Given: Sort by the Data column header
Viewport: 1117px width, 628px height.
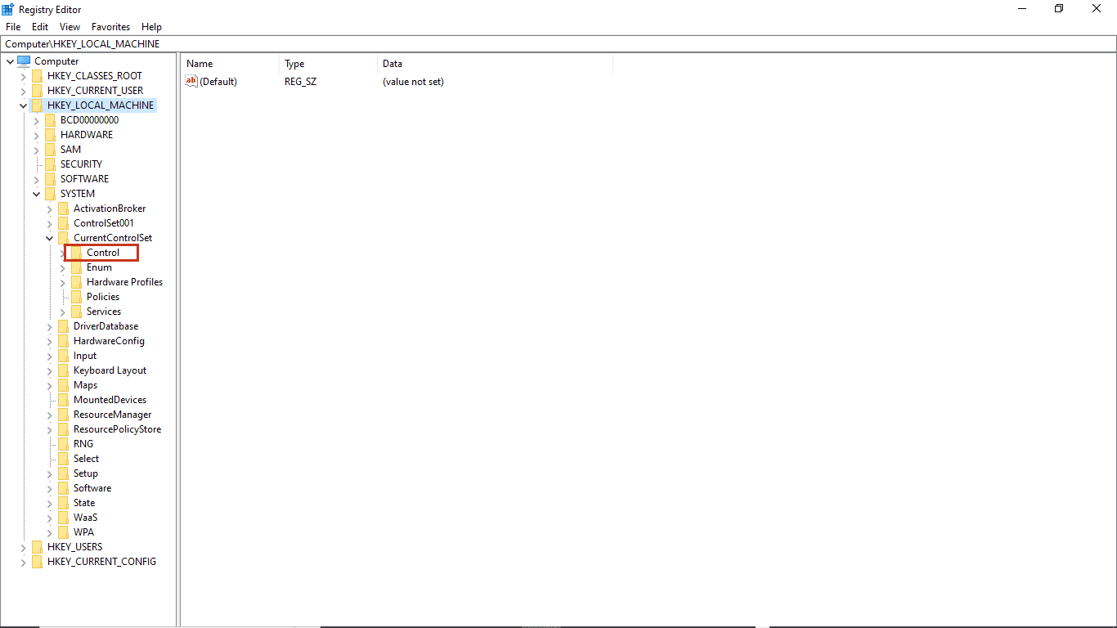Looking at the screenshot, I should click(x=496, y=64).
